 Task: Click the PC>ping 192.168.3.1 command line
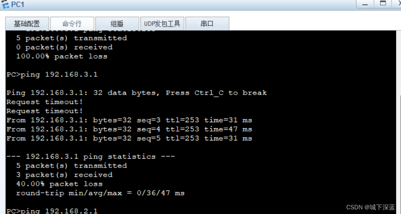(52, 74)
